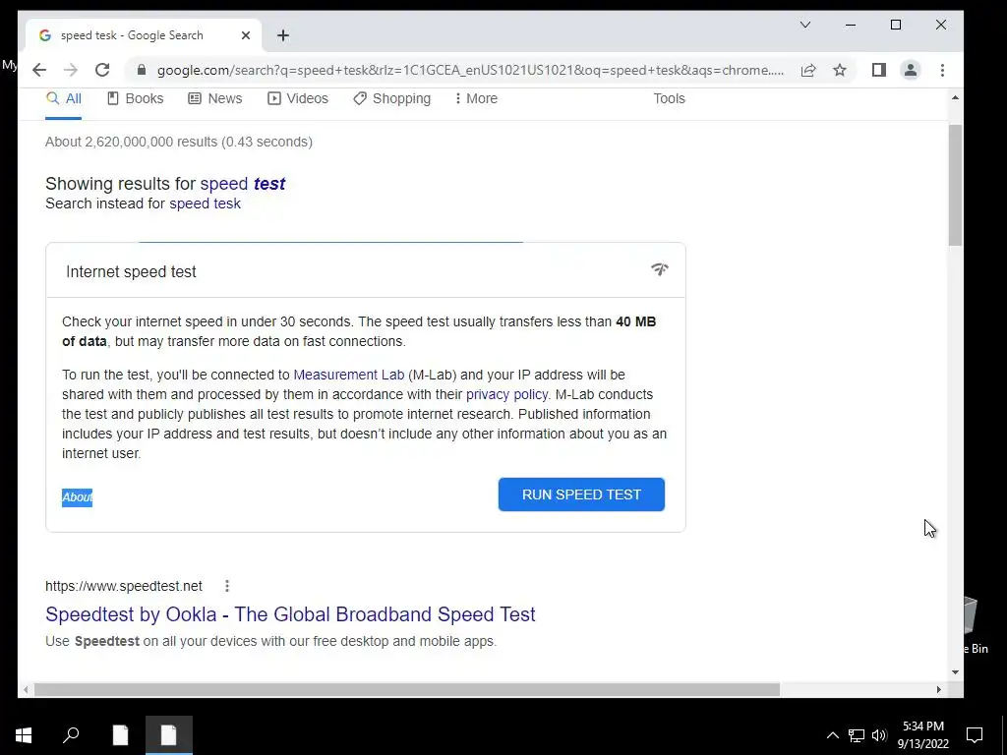Go back using the browser back arrow
The height and width of the screenshot is (755, 1007).
pos(39,70)
